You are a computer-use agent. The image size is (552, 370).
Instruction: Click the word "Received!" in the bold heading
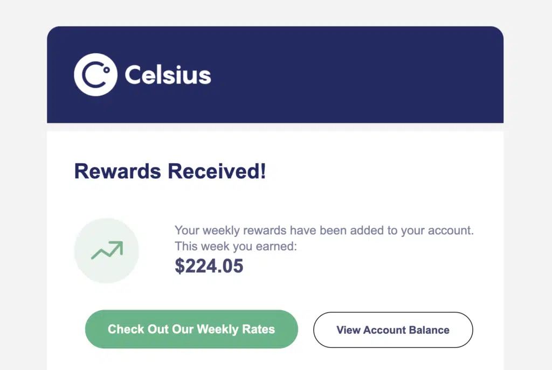pos(217,171)
